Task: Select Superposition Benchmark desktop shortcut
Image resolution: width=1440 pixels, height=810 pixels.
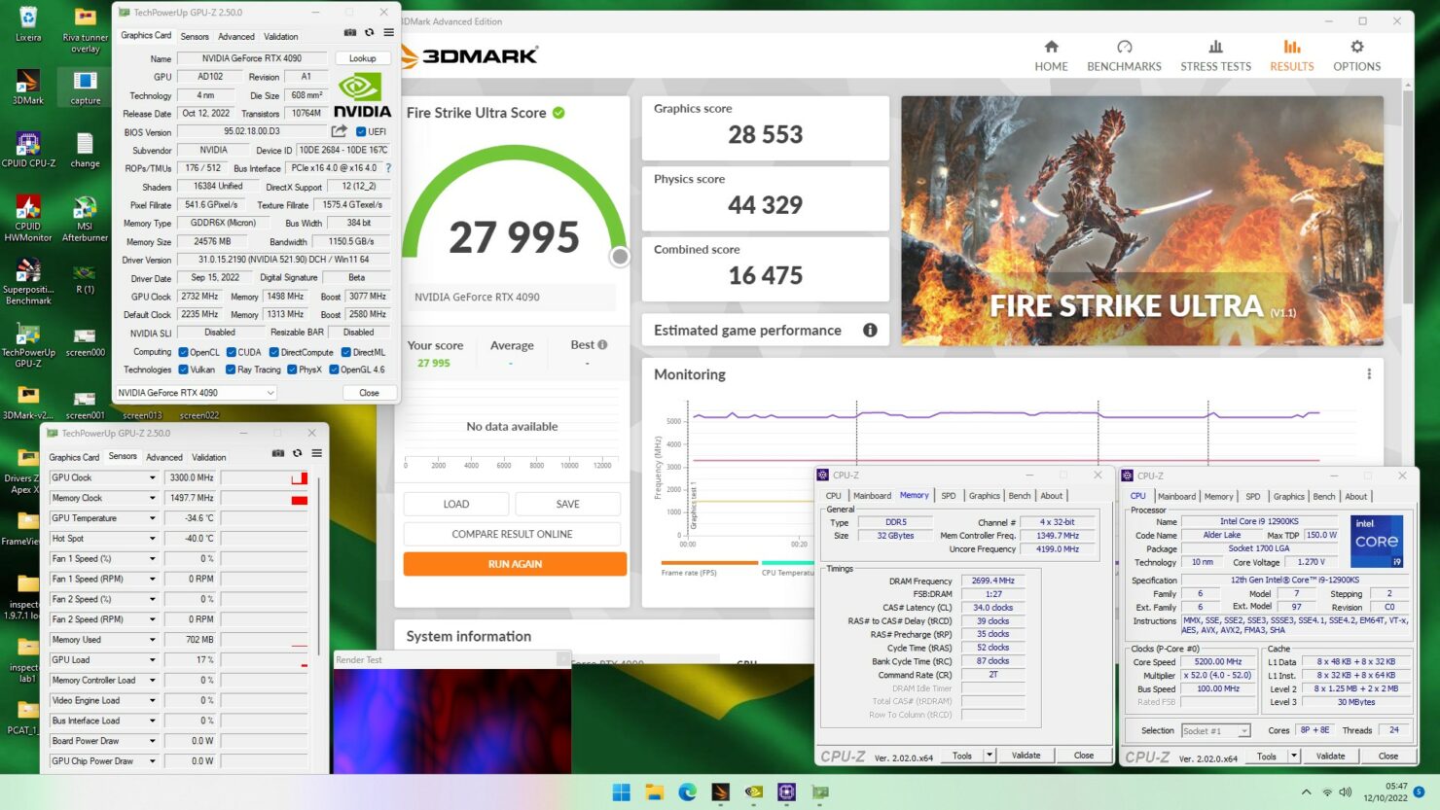Action: [x=28, y=282]
